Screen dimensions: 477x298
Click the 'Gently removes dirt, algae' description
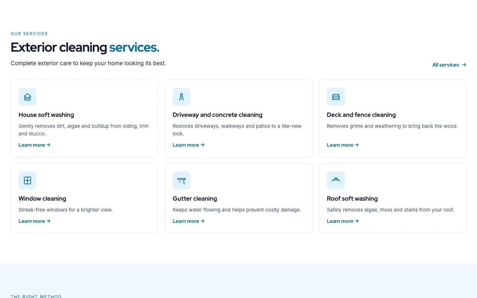tap(84, 130)
